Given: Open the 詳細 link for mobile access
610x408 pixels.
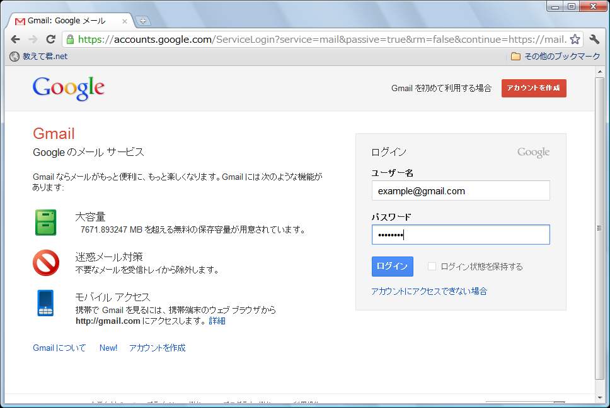Looking at the screenshot, I should click(217, 321).
